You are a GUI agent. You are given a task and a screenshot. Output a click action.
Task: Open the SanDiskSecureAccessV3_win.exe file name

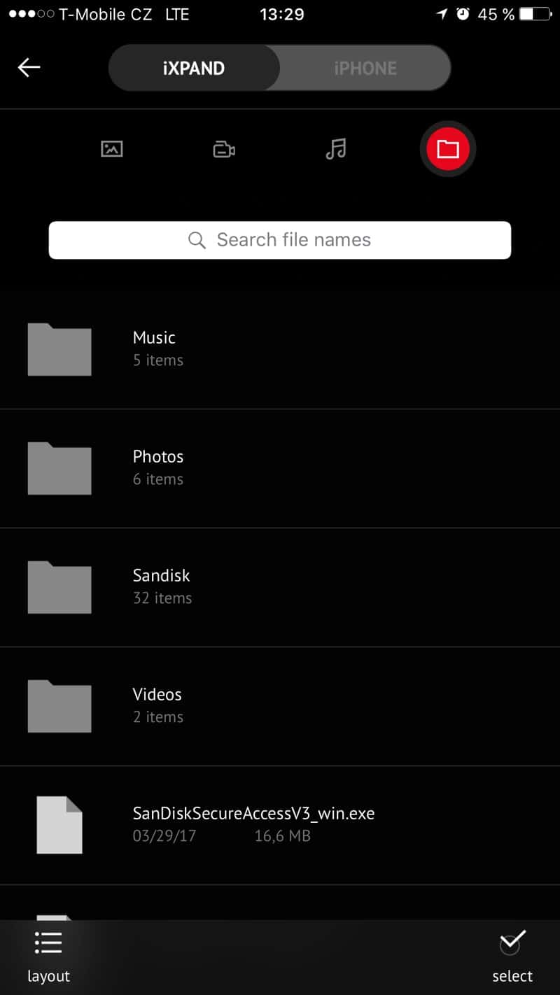253,813
